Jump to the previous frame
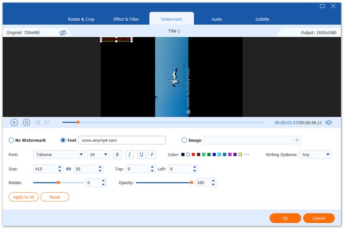 (38, 122)
